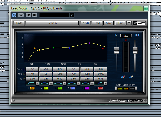The width and height of the screenshot is (161, 117).
Task: Close the REQ 6 bands plugin window
Action: pos(146,8)
